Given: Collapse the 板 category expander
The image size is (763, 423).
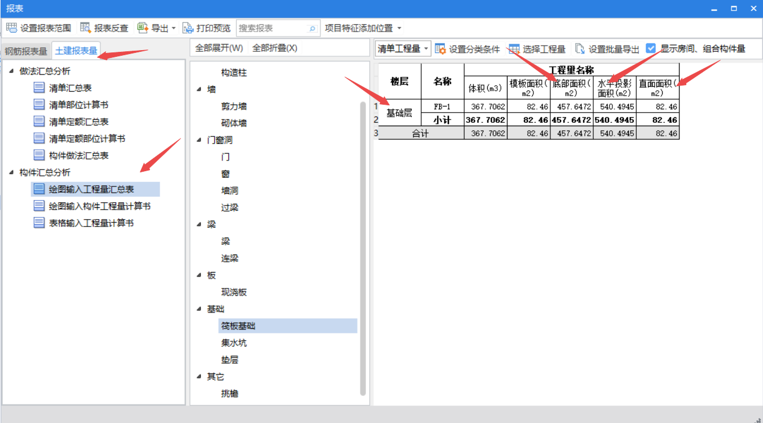Looking at the screenshot, I should pos(199,275).
